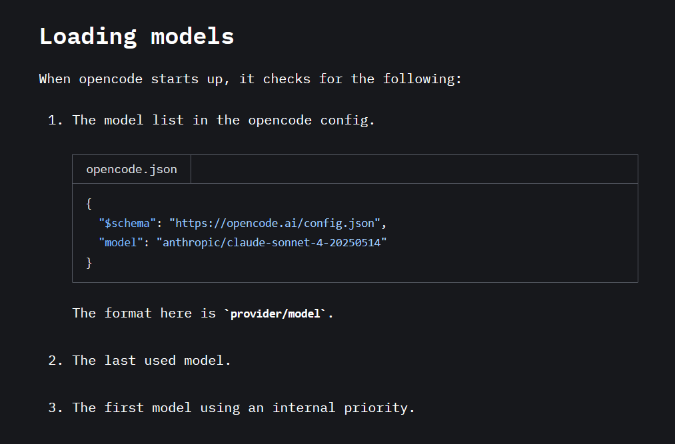Click the "The format here is" text
Screen dimensions: 675x444
coord(144,314)
